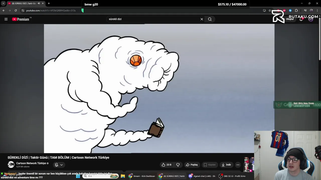Open Discord #genel-chat taskbar window
The width and height of the screenshot is (321, 180).
point(202,176)
